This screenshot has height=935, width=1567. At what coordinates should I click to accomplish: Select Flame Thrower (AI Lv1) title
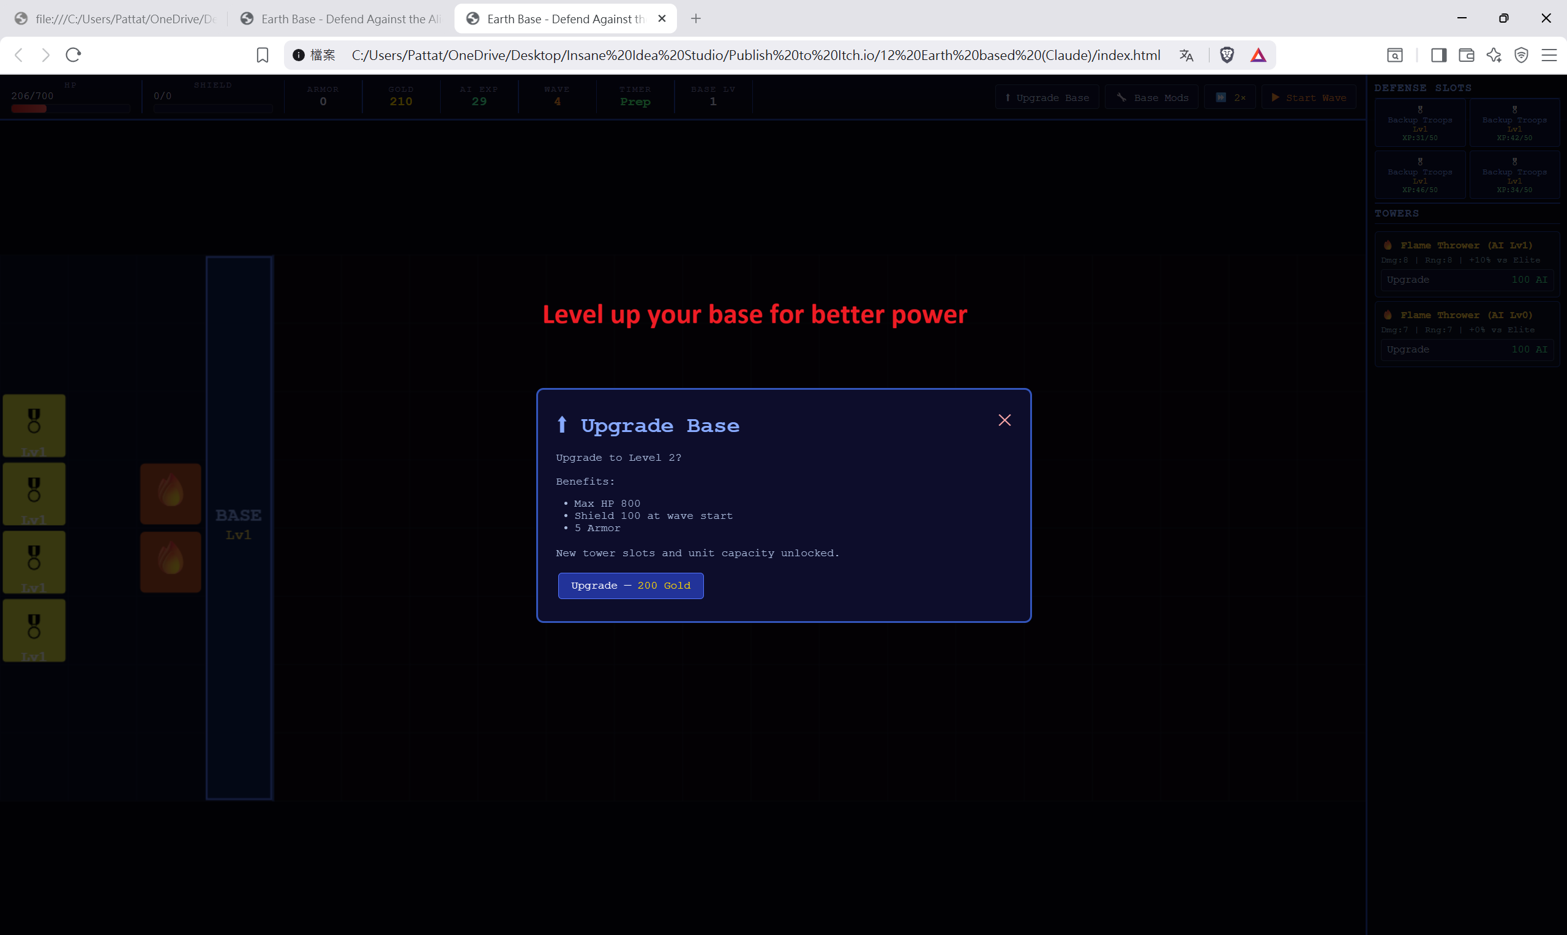pos(1465,245)
